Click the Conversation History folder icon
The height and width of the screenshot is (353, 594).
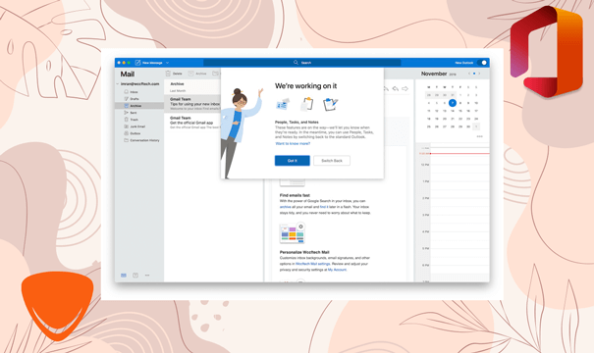pyautogui.click(x=126, y=140)
